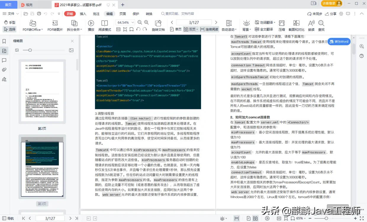Convert the PDF to pictures (PDF转图片)
The image size is (367, 222).
pos(55,26)
